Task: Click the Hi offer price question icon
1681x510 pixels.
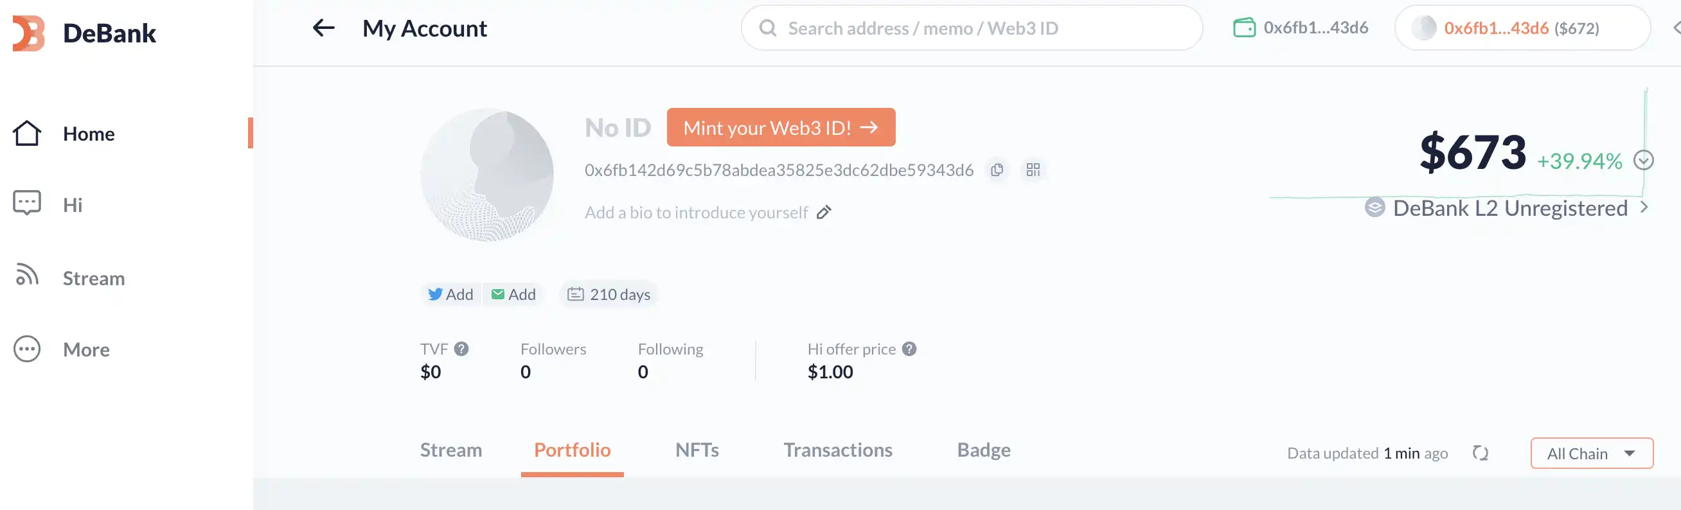Action: click(909, 349)
